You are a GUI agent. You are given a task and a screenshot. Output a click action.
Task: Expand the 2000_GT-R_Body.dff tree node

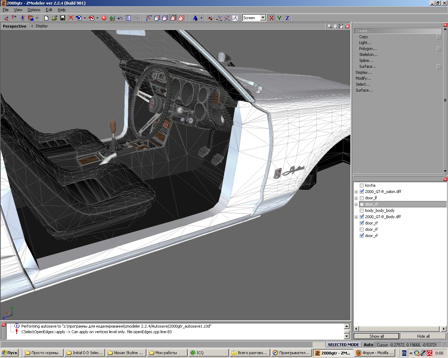(x=356, y=217)
